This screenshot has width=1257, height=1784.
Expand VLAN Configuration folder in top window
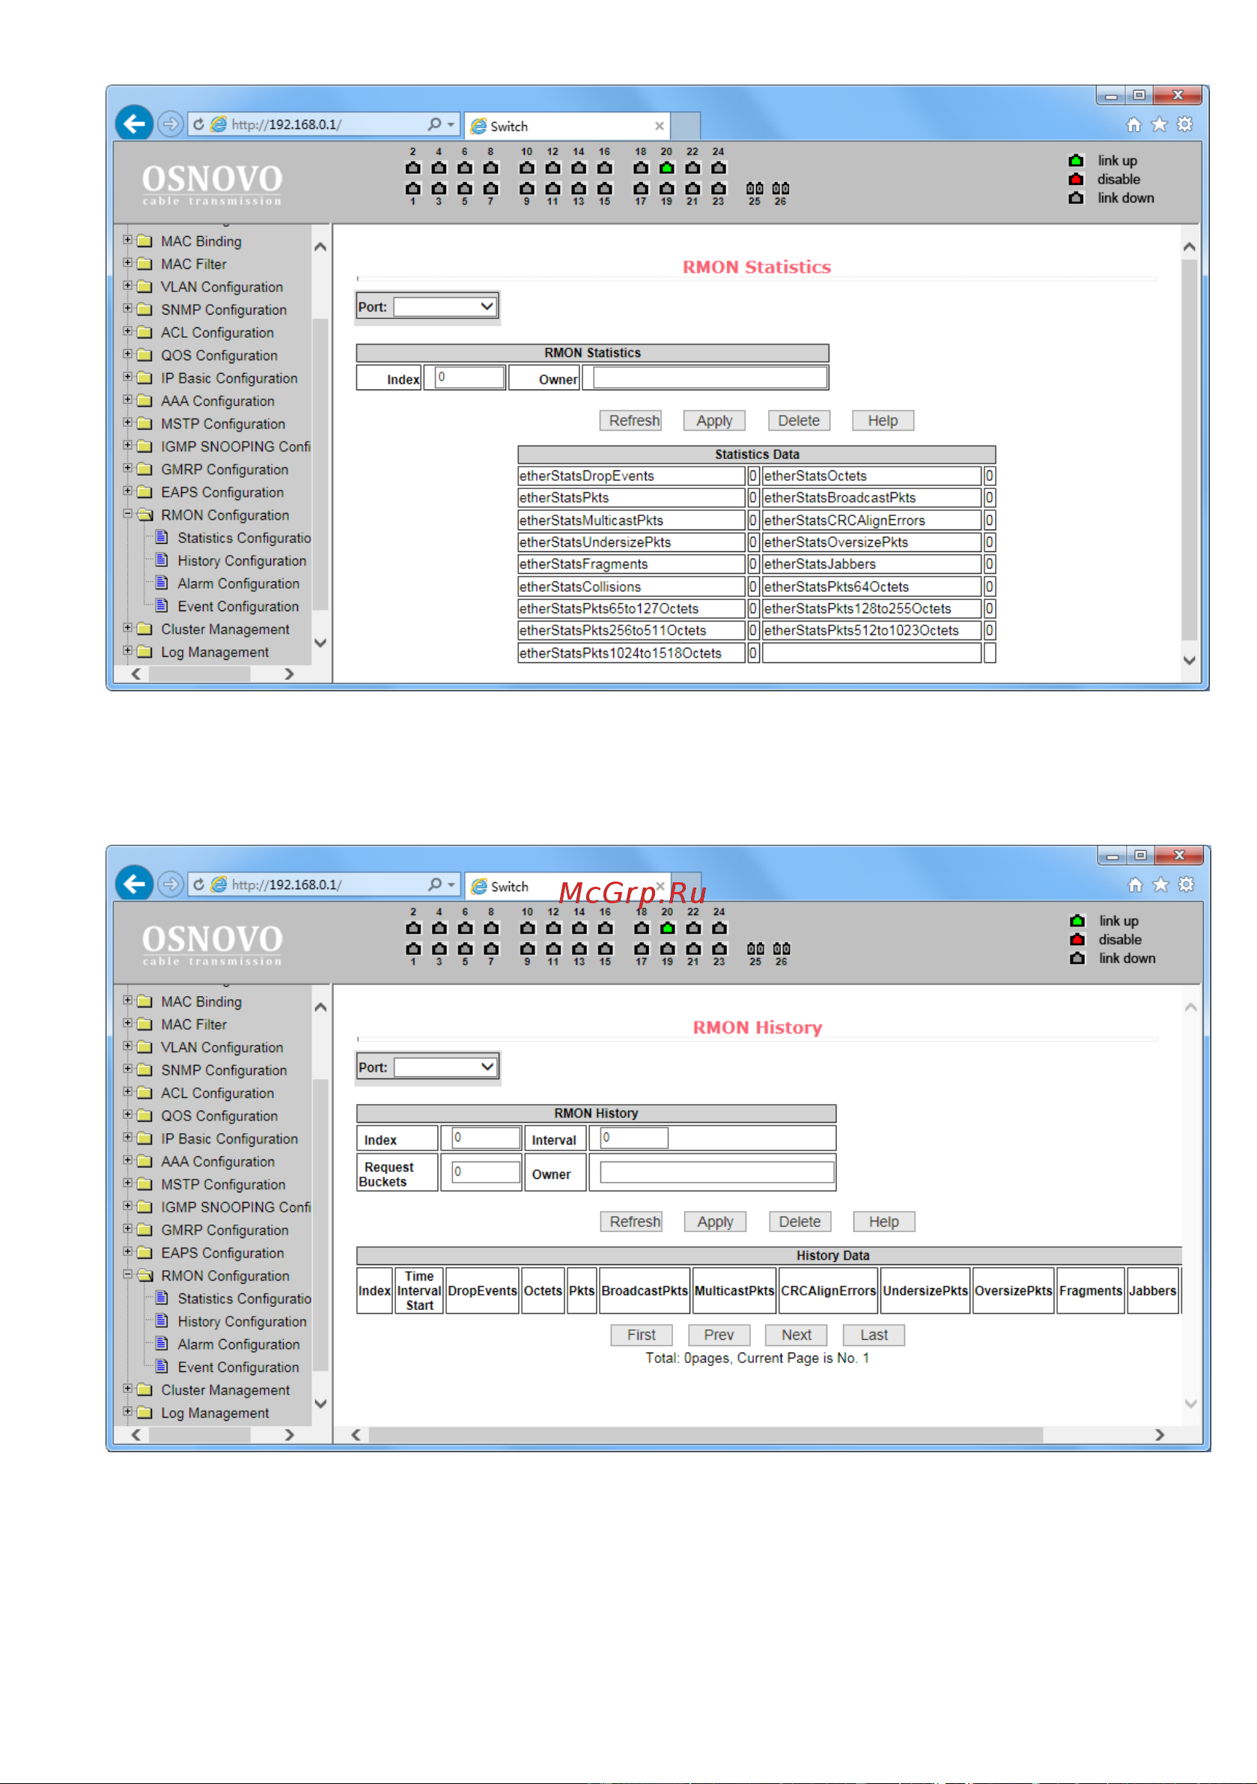tap(127, 286)
